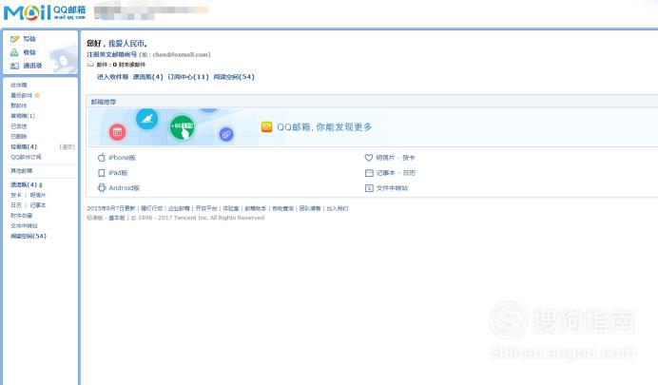Image resolution: width=658 pixels, height=385 pixels.
Task: Open 收信 to check mail
Action: (29, 52)
